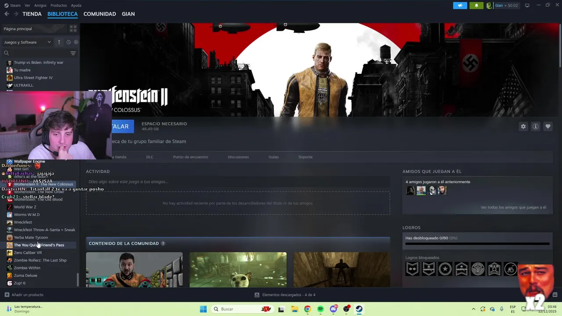Go to the BIBLIOTECA section
This screenshot has width=562, height=316.
62,14
